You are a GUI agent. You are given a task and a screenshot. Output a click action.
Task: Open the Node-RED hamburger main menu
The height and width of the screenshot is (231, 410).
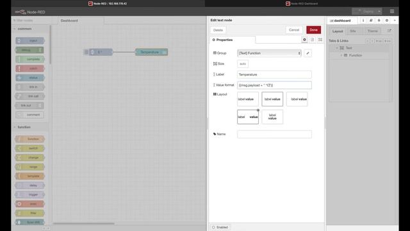[391, 12]
